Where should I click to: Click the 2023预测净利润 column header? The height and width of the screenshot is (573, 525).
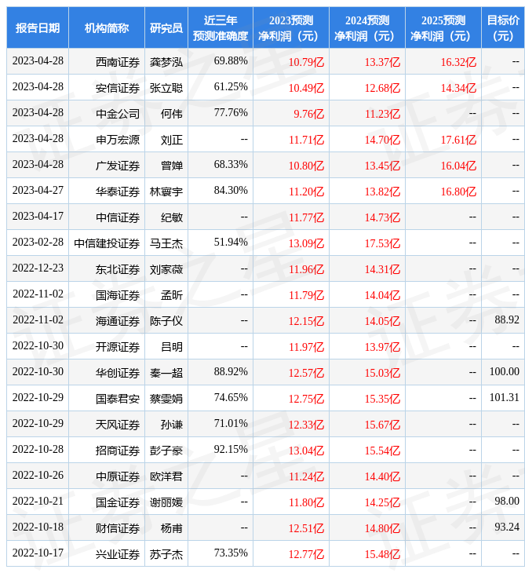[x=291, y=27]
